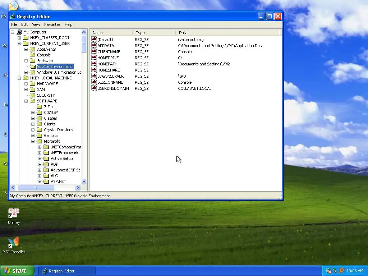Open the Edit menu
Image resolution: width=368 pixels, height=276 pixels.
click(24, 24)
